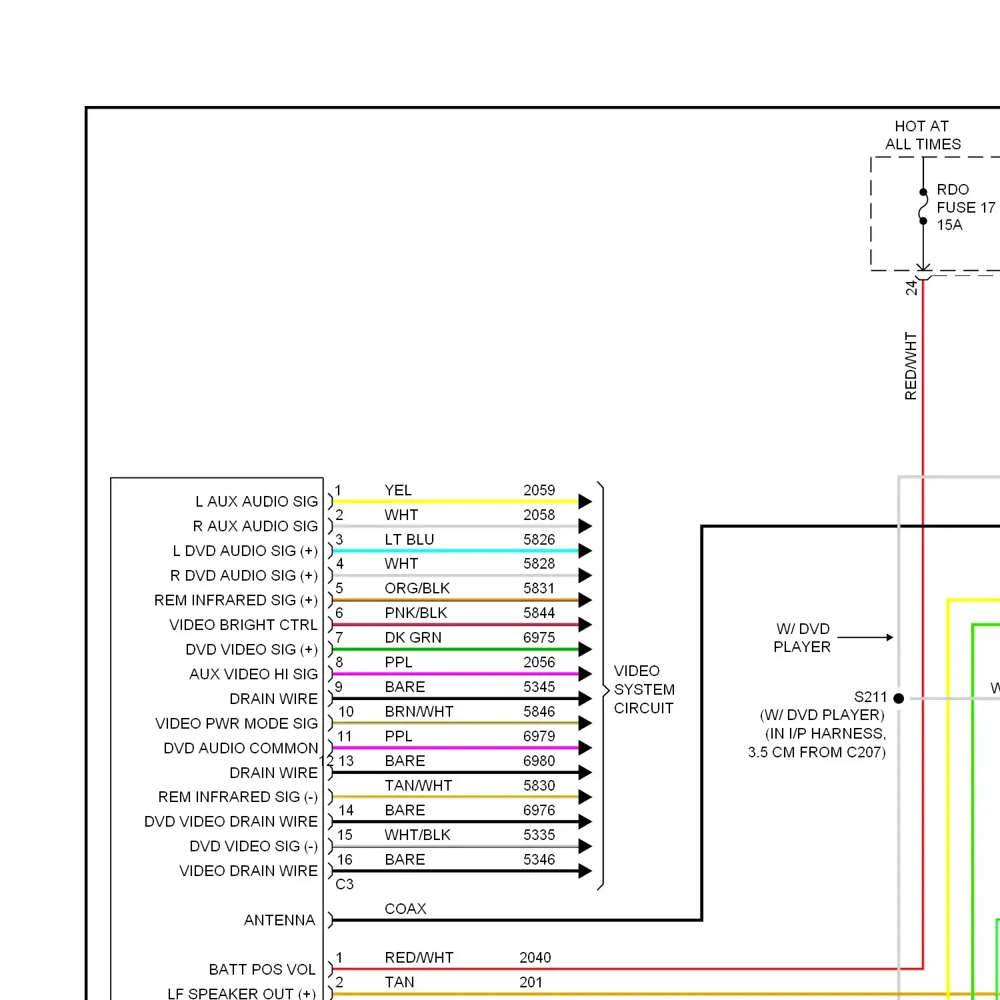Click the 3.5 CM FROM C207 note
The height and width of the screenshot is (1000, 1000).
pyautogui.click(x=817, y=752)
